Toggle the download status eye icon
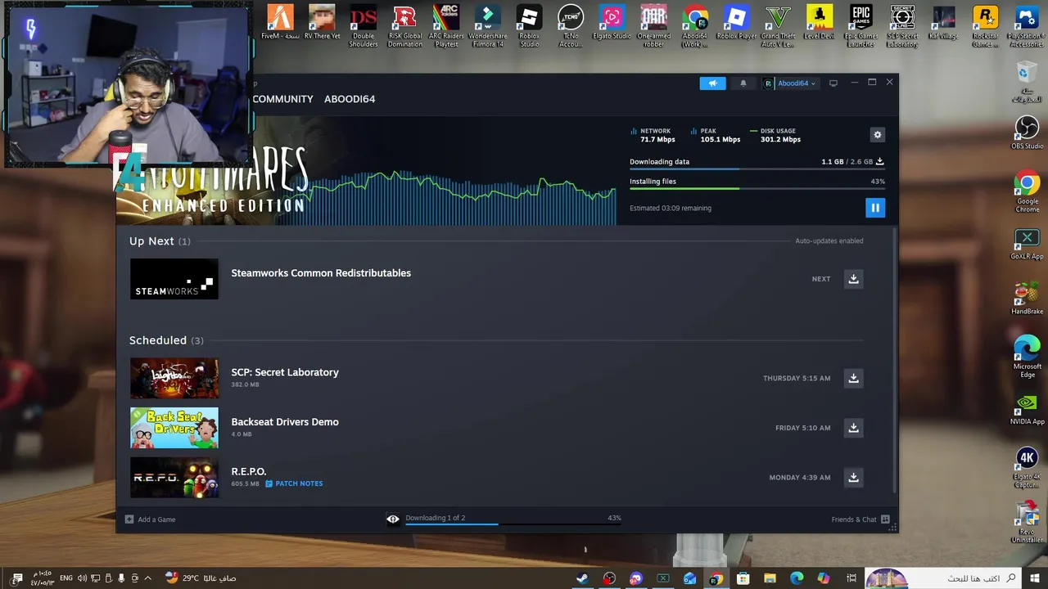Screen dimensions: 1048x589 pos(393,519)
